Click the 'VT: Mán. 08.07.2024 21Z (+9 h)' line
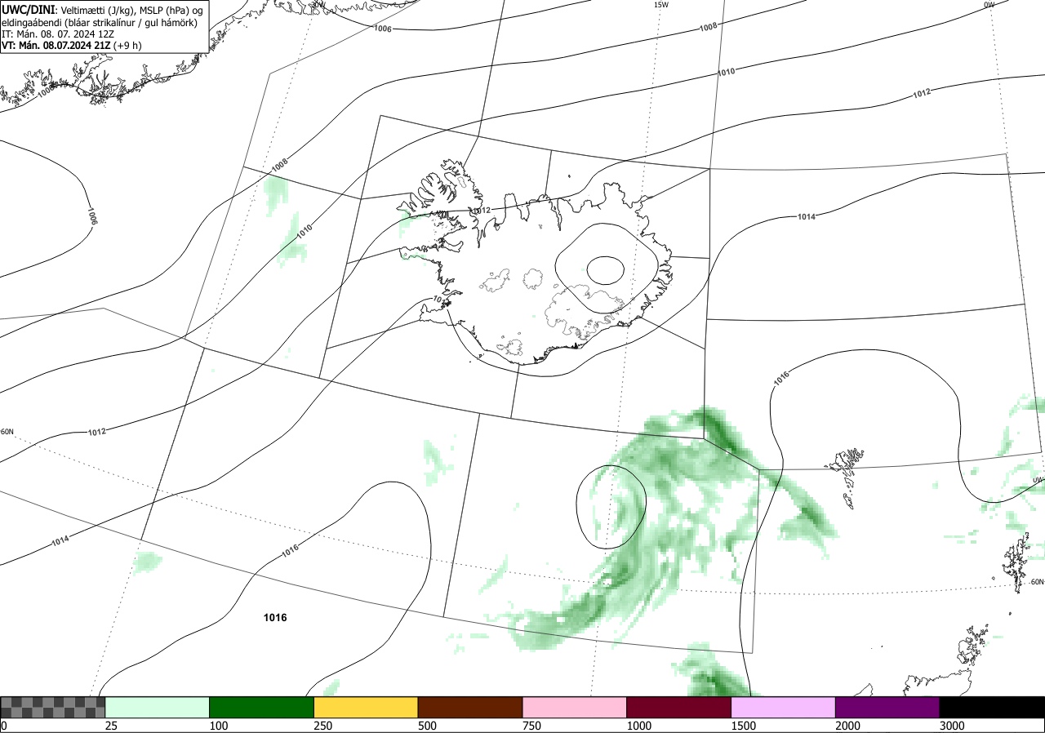This screenshot has height=733, width=1045. point(72,46)
